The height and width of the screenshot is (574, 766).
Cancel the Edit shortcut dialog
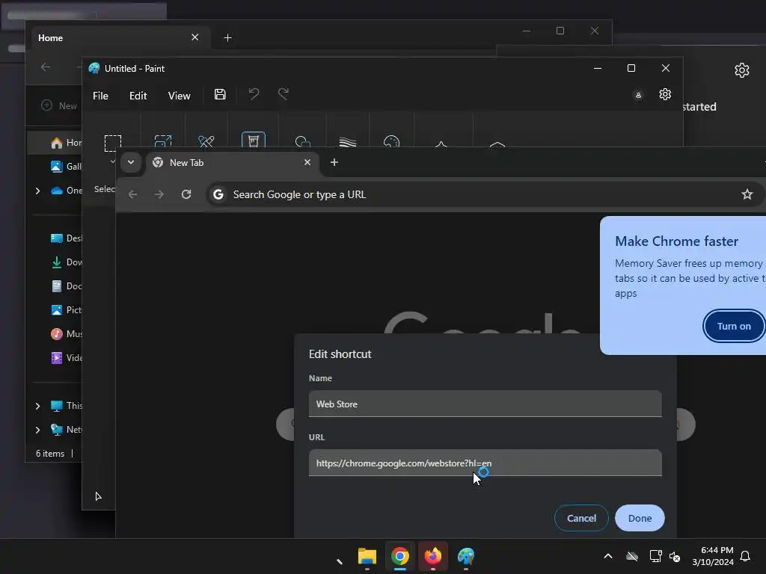pos(581,518)
